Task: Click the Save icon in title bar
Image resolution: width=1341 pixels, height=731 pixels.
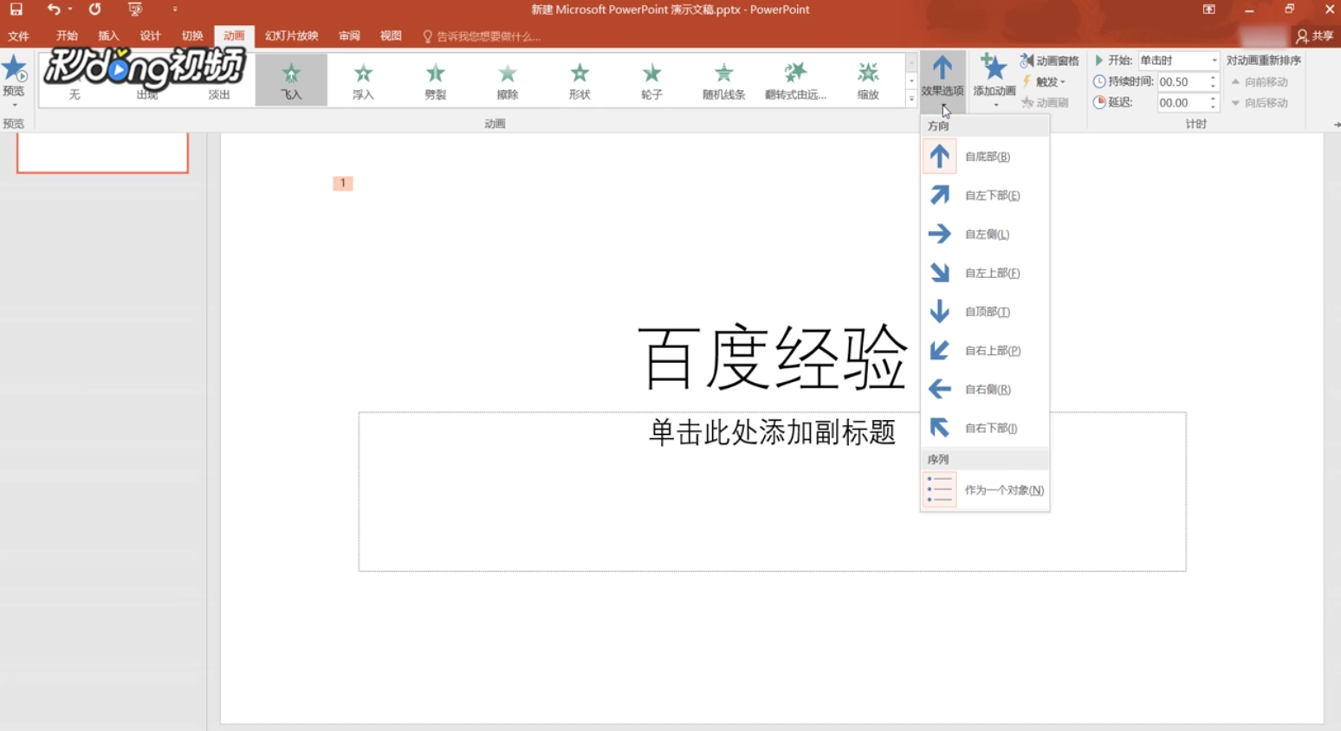Action: click(16, 10)
